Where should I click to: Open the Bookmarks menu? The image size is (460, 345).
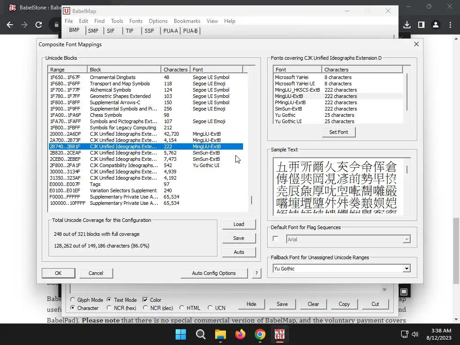coord(187,21)
